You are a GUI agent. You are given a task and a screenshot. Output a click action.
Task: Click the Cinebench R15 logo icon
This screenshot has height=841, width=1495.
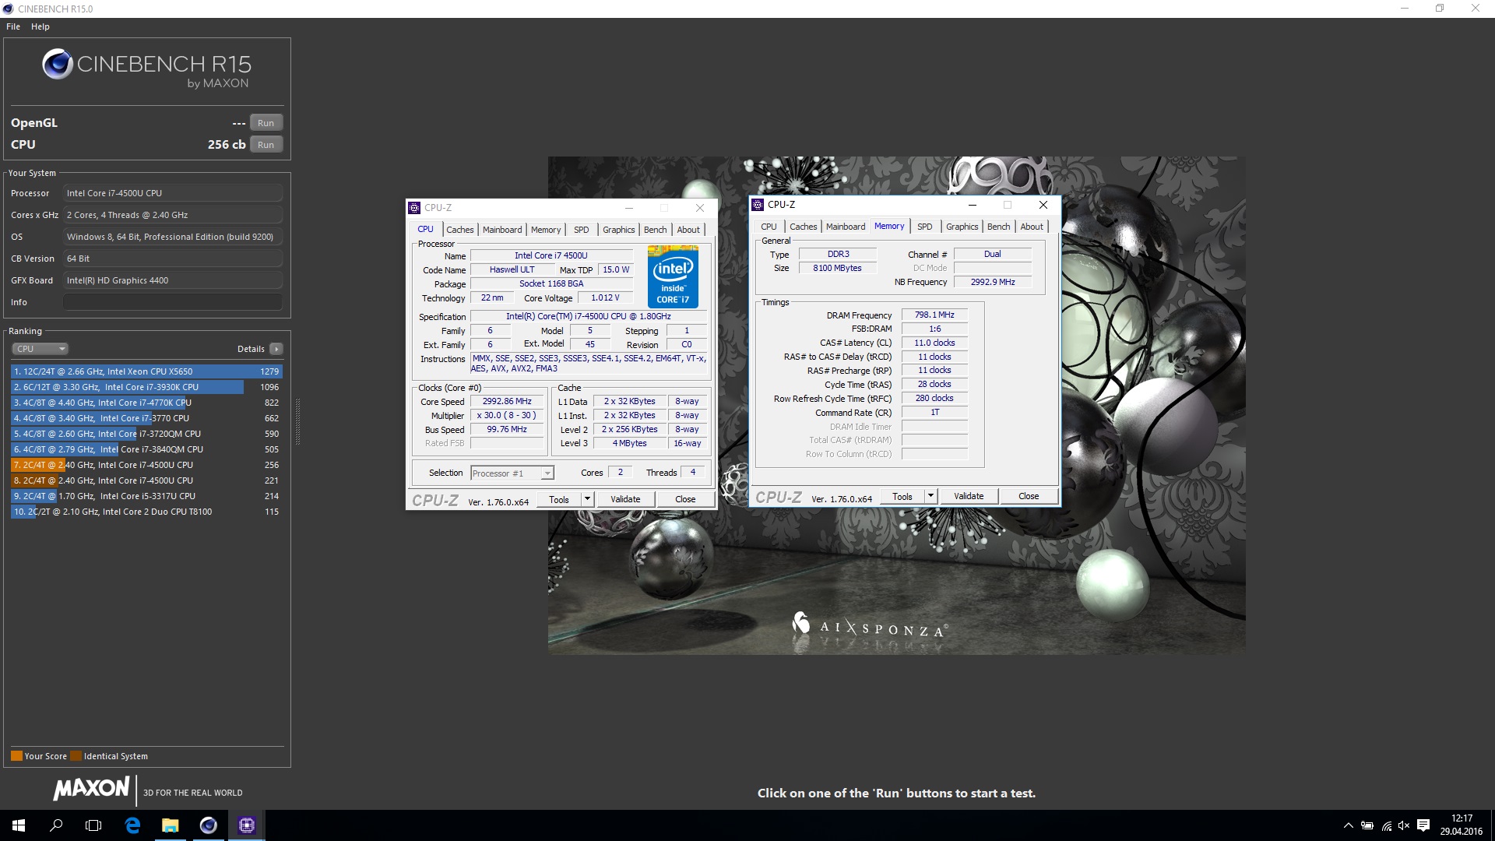click(58, 65)
